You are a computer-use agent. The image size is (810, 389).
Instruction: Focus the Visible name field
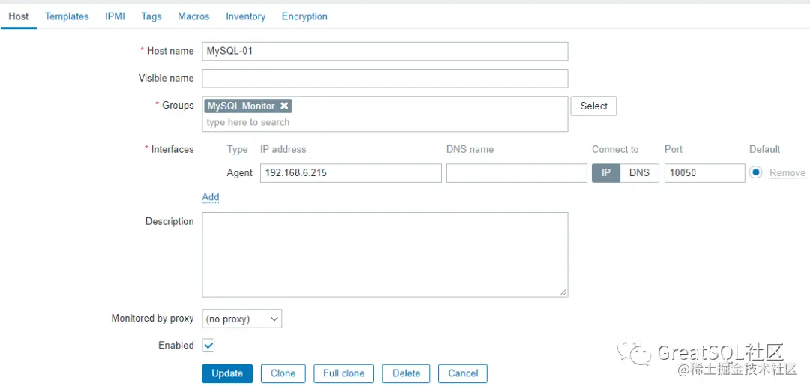(385, 79)
